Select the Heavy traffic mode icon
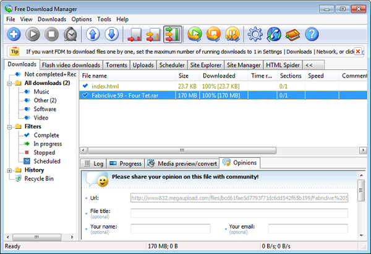 coord(173,34)
